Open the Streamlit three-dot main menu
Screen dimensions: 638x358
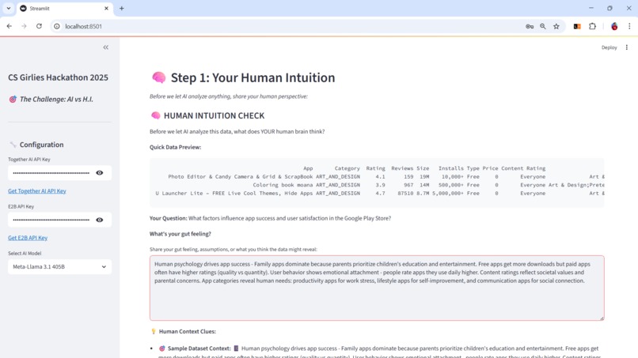(627, 47)
